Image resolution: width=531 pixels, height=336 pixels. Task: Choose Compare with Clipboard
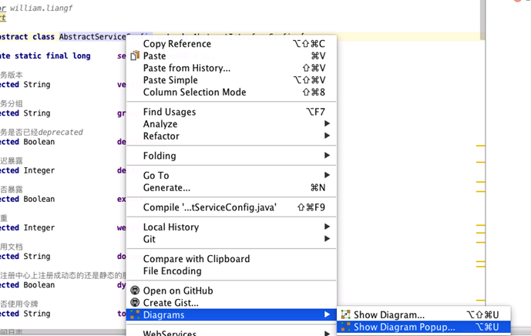click(197, 259)
